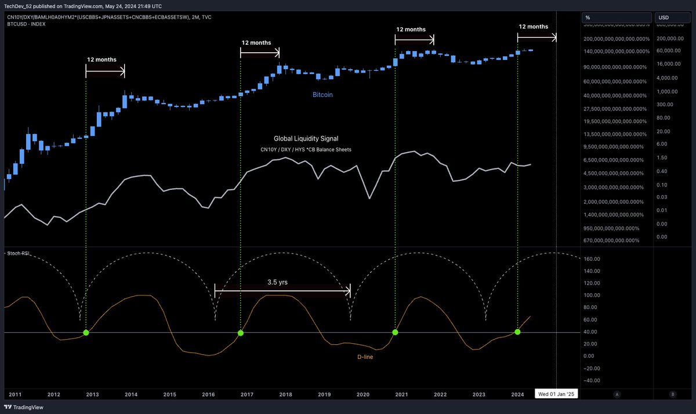Click the green signal dot just before 2013
The image size is (696, 414).
coord(86,332)
